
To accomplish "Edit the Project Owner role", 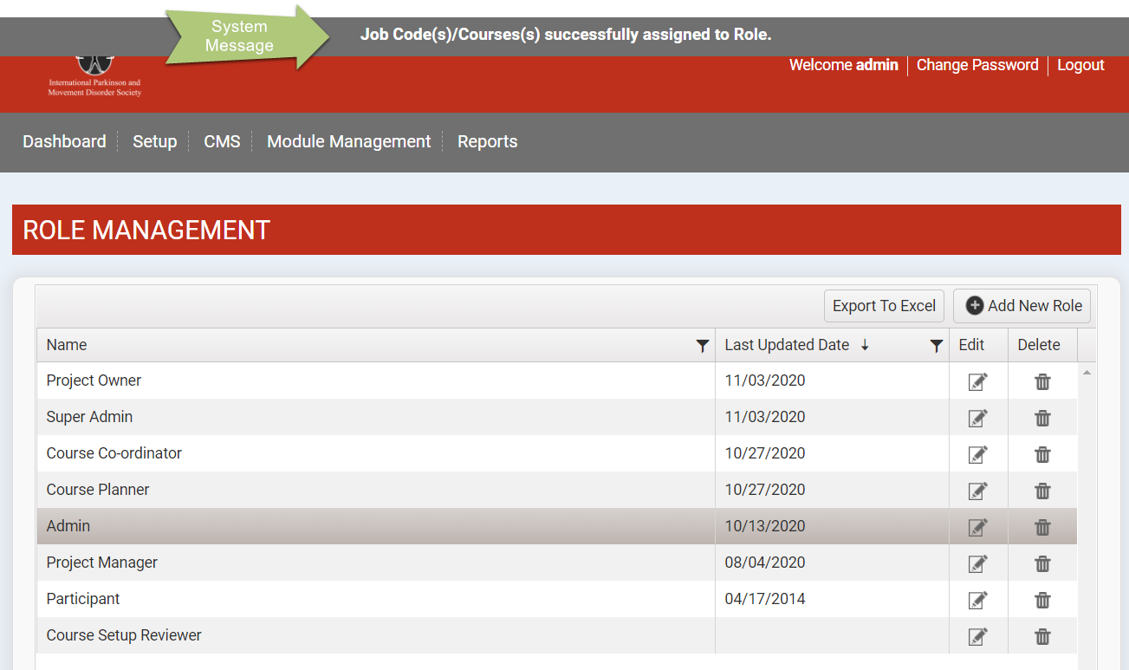I will pos(977,381).
